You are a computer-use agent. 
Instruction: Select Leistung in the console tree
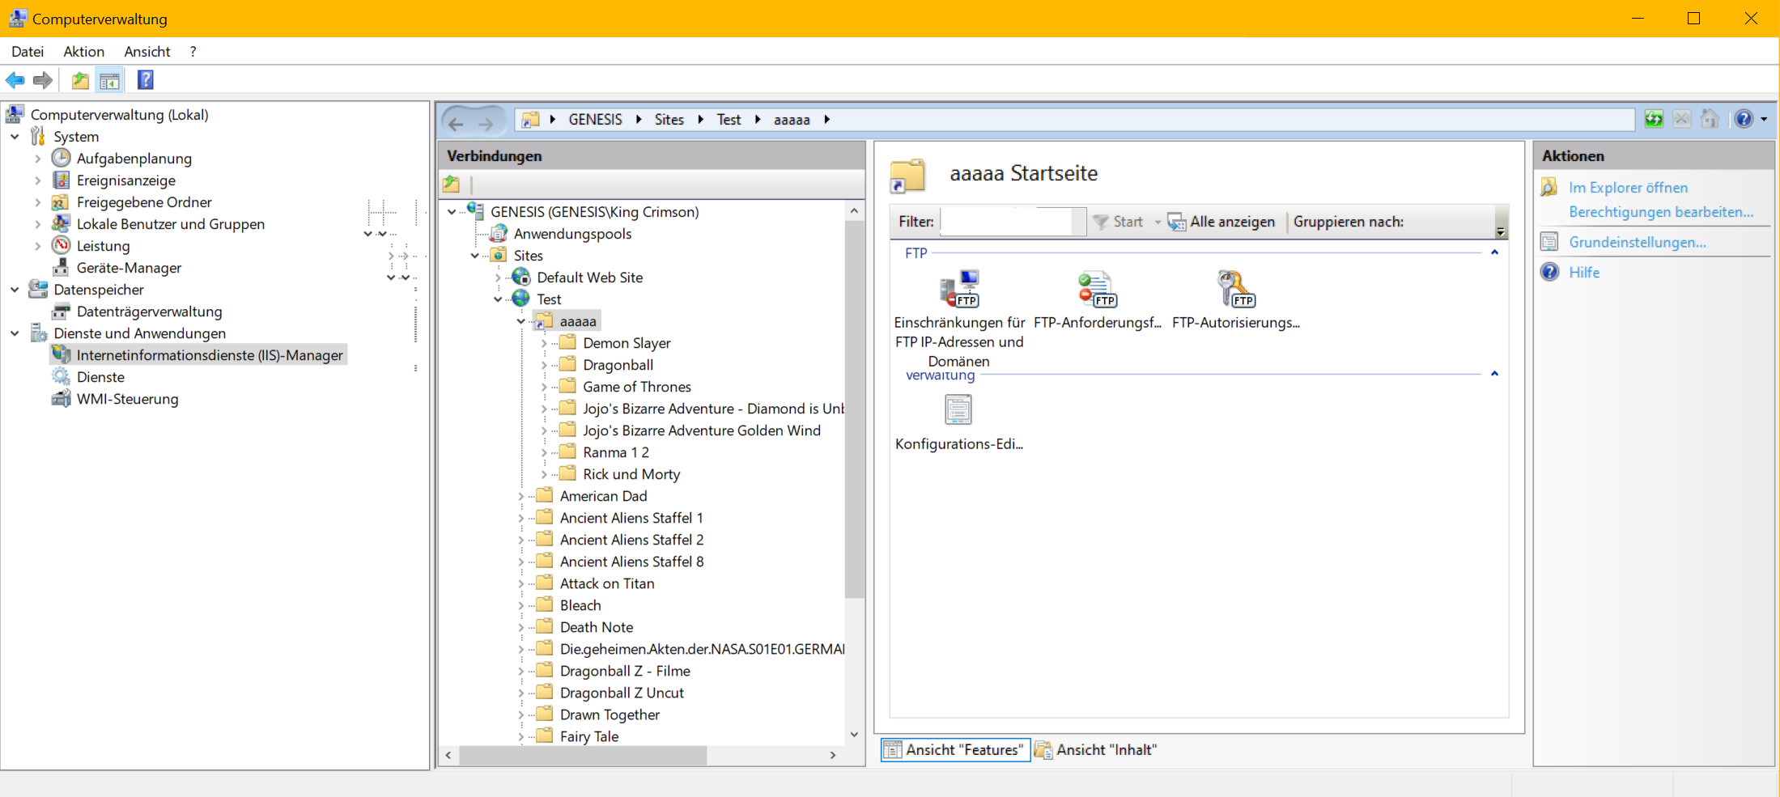coord(103,246)
